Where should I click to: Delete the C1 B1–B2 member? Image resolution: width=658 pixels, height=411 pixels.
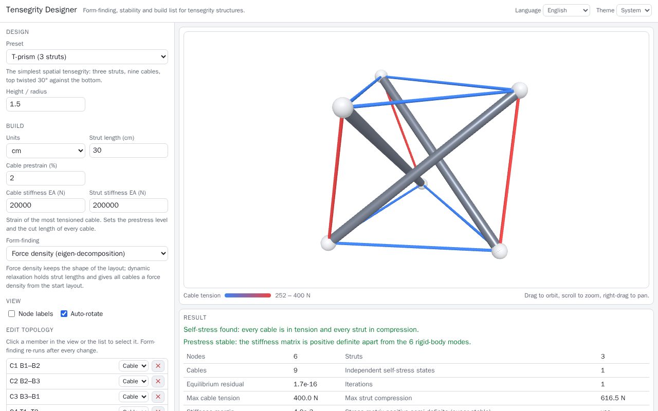[158, 366]
